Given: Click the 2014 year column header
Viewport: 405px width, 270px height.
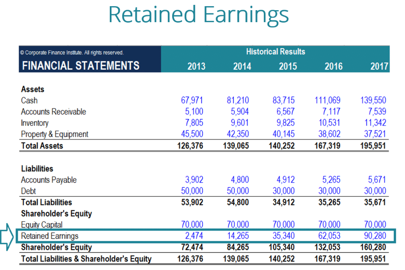Looking at the screenshot, I should (x=242, y=66).
